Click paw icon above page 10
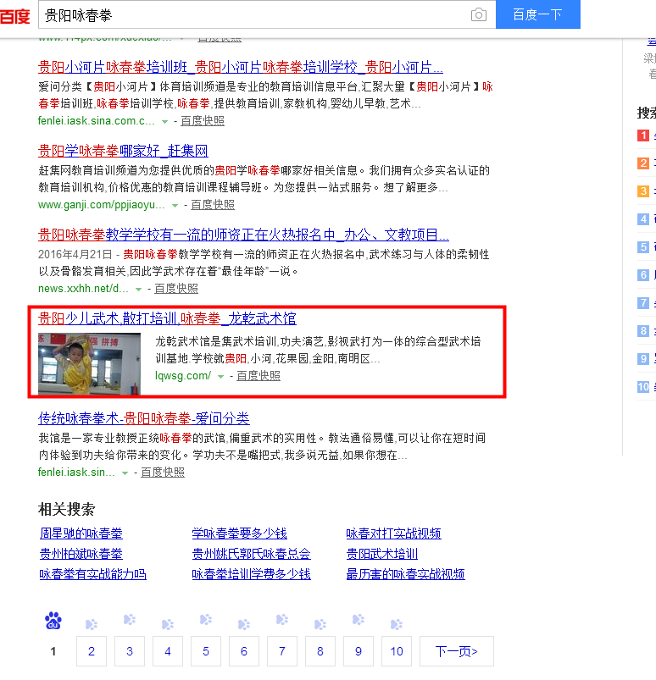This screenshot has width=656, height=680. coord(397,624)
